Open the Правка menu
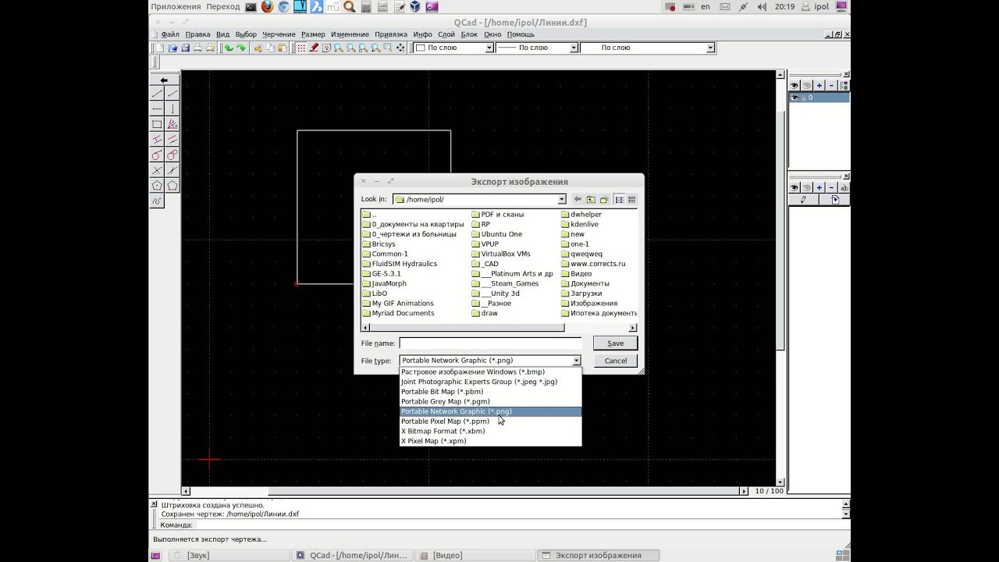This screenshot has width=999, height=562. click(198, 34)
